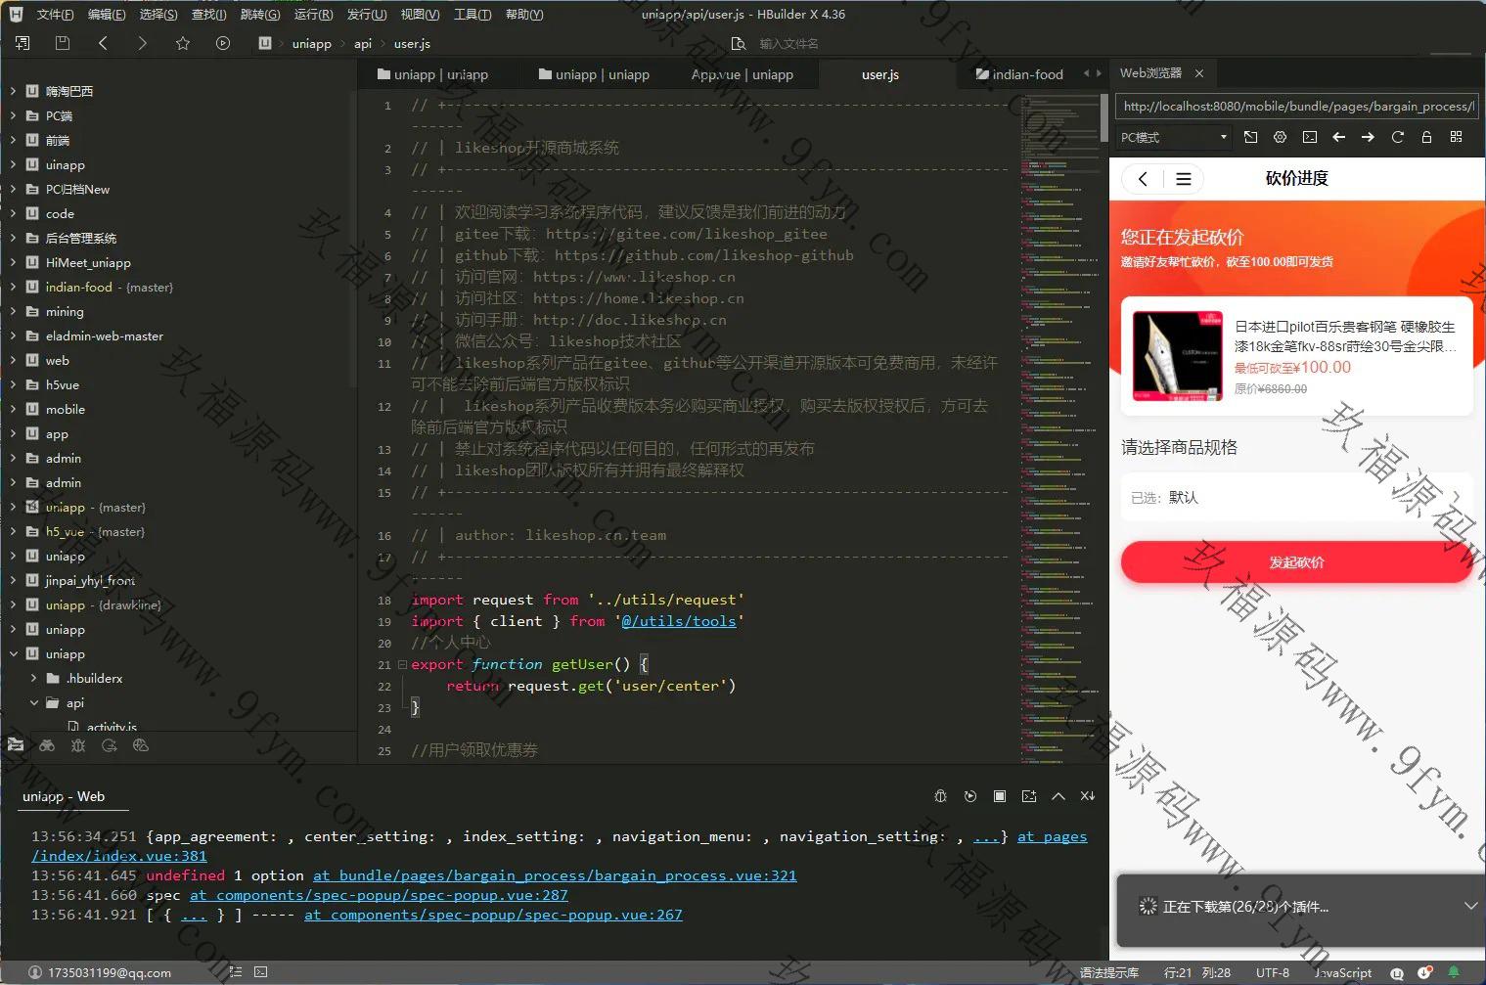
Task: Click the bookmark star icon
Action: tap(183, 43)
